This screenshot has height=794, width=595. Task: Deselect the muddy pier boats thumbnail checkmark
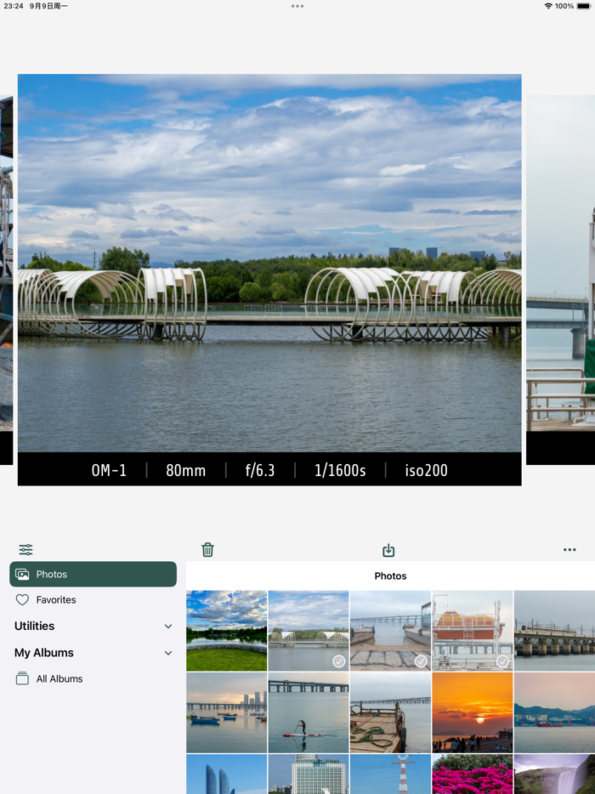[x=421, y=661]
